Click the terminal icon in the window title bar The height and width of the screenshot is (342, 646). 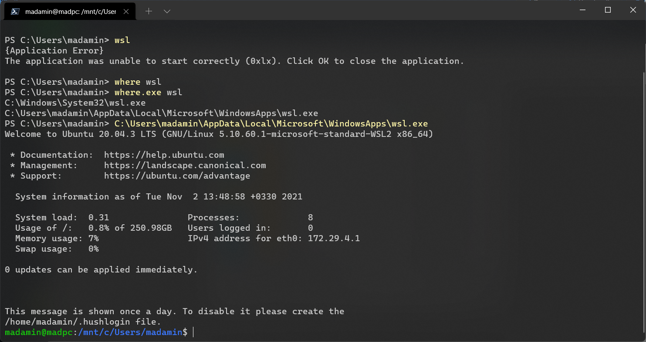click(x=15, y=11)
